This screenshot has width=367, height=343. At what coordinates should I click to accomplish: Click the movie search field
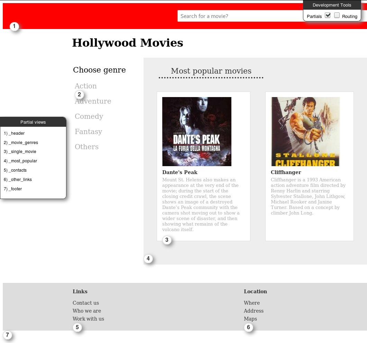point(240,16)
